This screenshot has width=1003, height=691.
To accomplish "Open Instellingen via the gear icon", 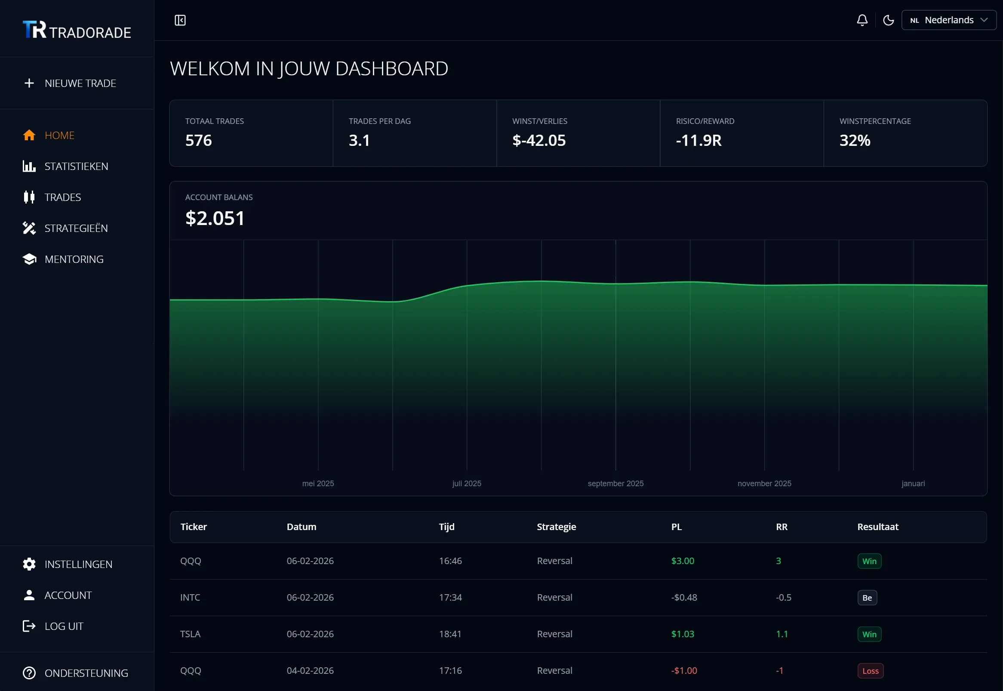I will (x=28, y=564).
